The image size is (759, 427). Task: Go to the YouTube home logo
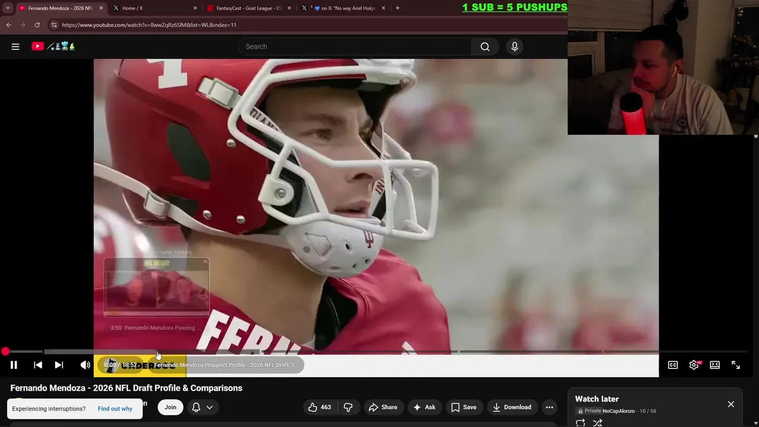pos(53,46)
